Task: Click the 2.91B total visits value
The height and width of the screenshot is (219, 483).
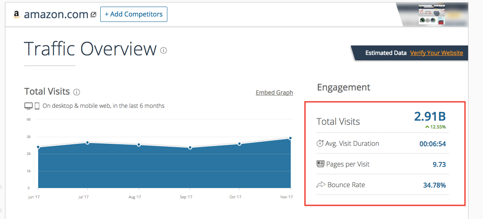Action: [430, 117]
